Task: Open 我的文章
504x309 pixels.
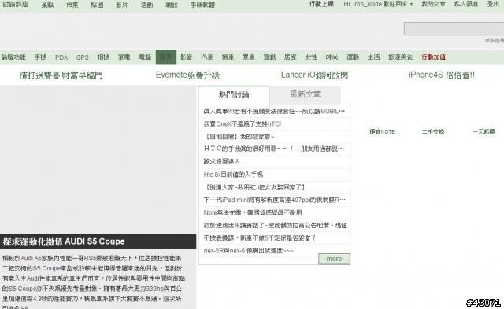Action: pos(433,4)
